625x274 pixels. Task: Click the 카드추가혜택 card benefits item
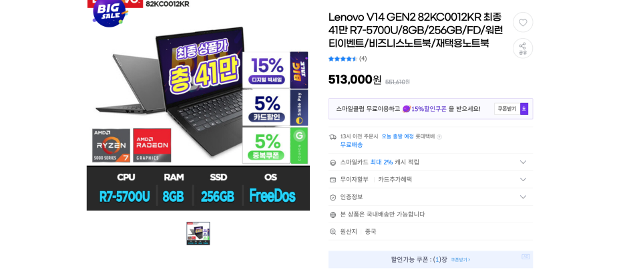[395, 180]
